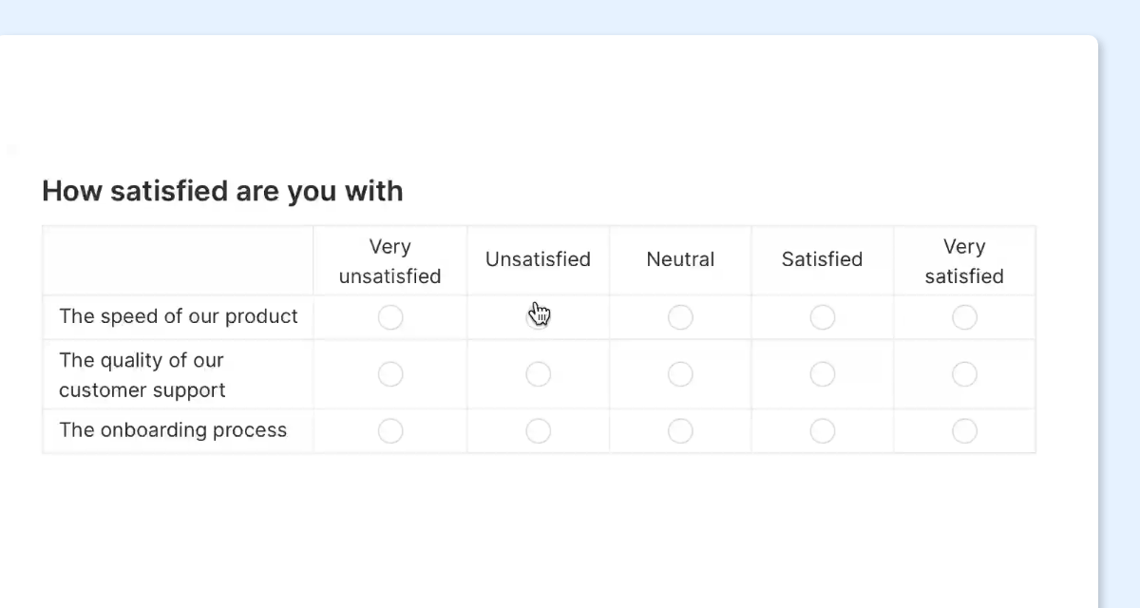Click 'The onboarding process' row label
Image resolution: width=1140 pixels, height=608 pixels.
[x=173, y=430]
